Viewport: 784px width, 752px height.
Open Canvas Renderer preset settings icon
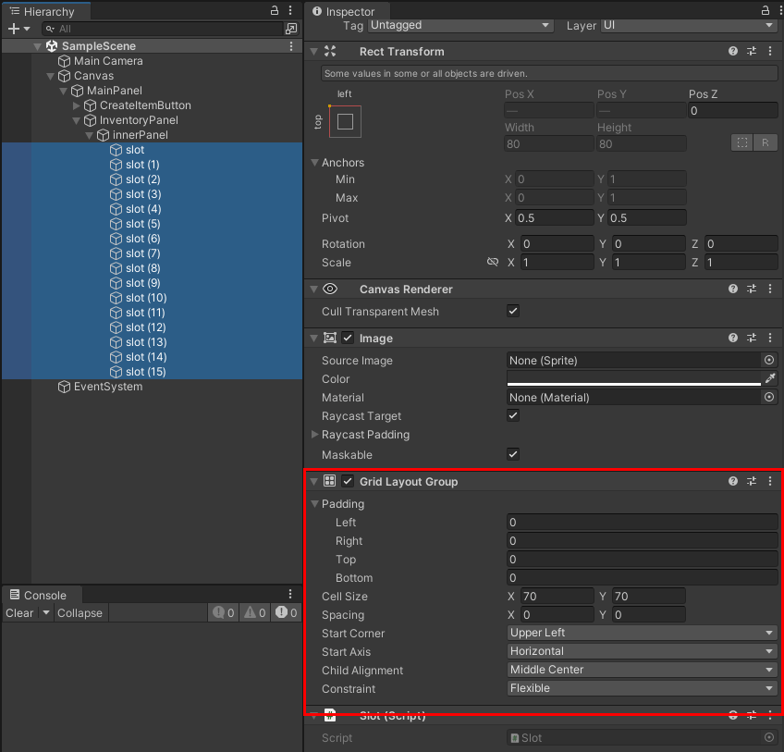(752, 289)
